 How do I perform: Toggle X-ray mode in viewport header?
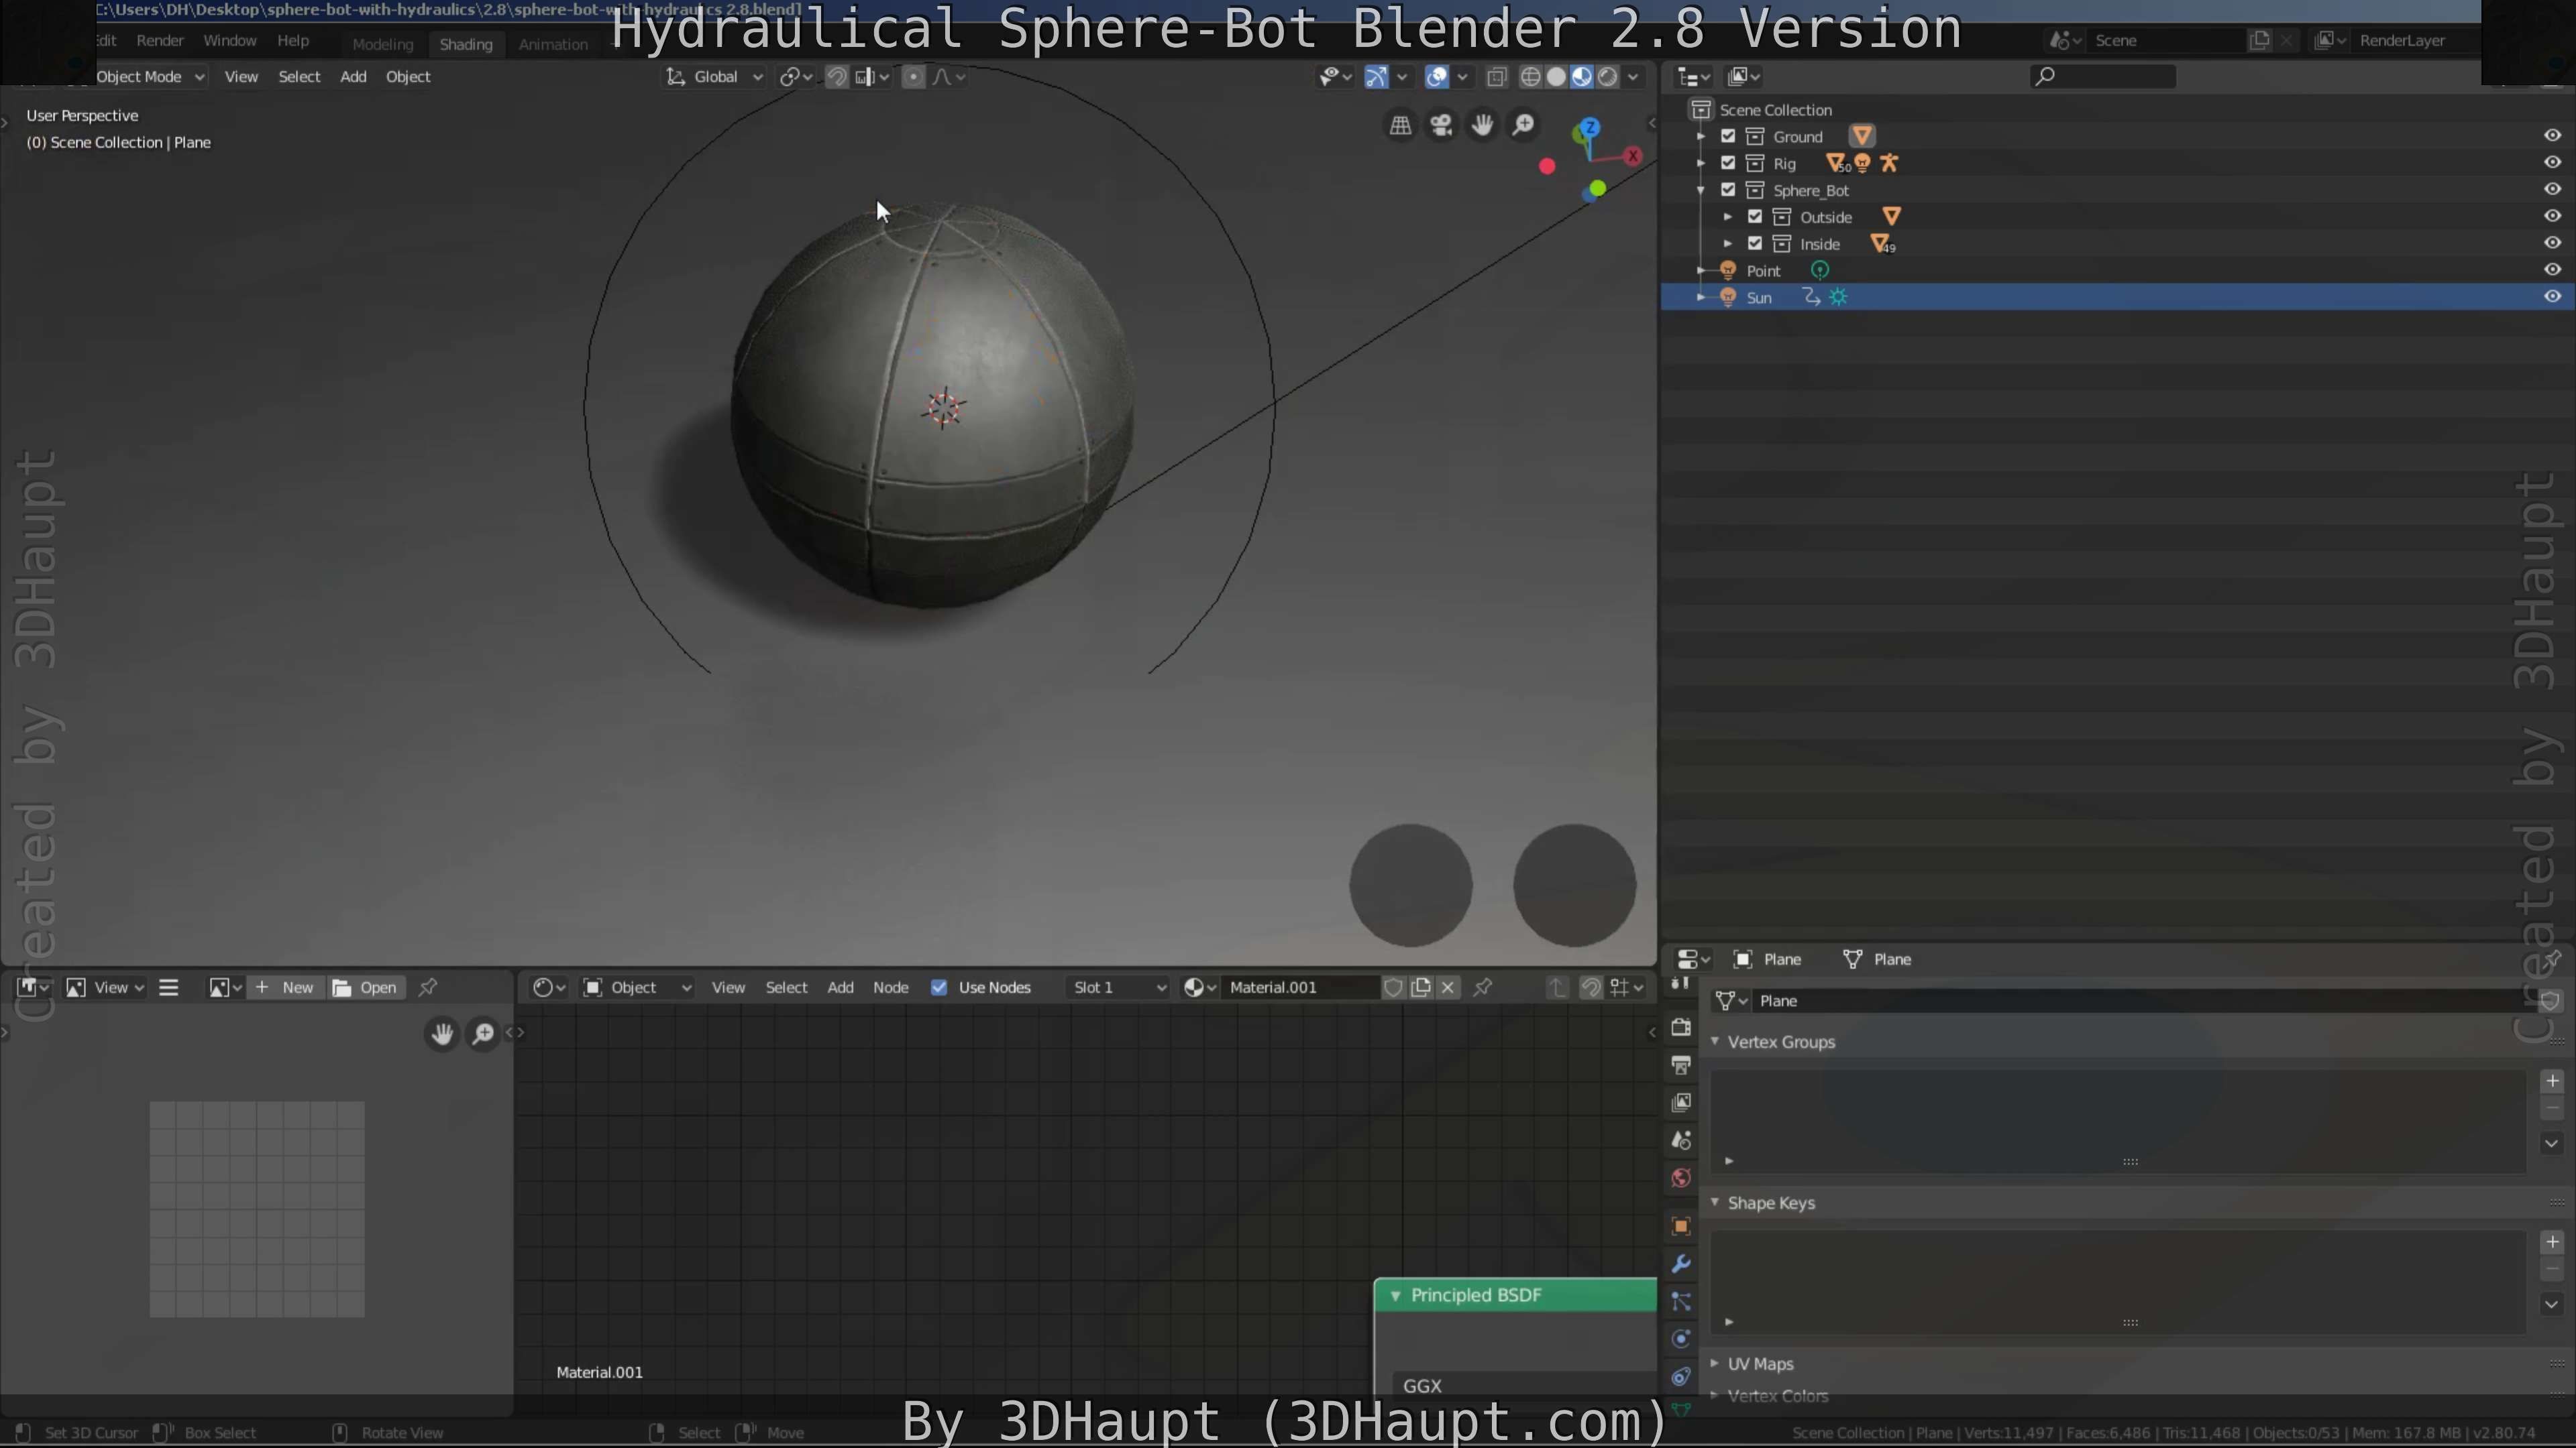1496,77
